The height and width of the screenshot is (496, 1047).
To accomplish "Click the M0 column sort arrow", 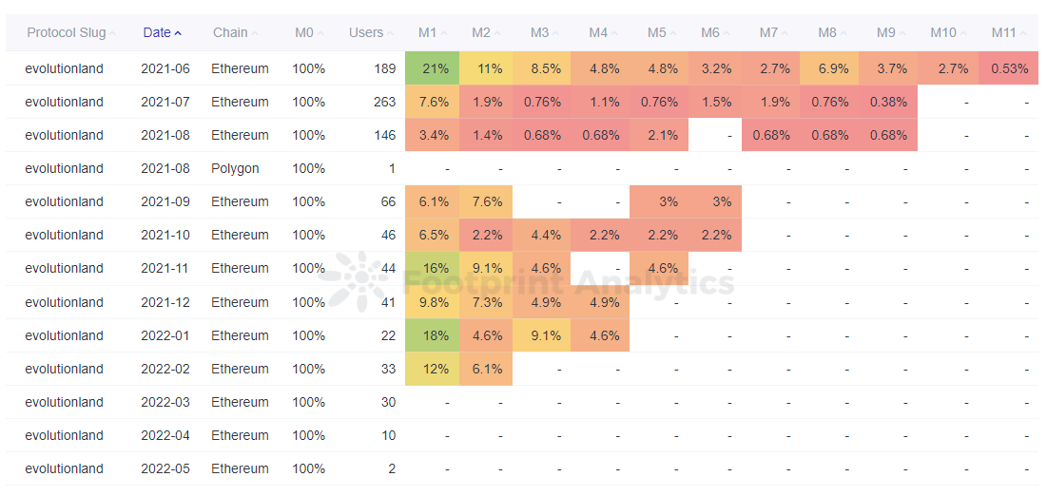I will click(320, 33).
